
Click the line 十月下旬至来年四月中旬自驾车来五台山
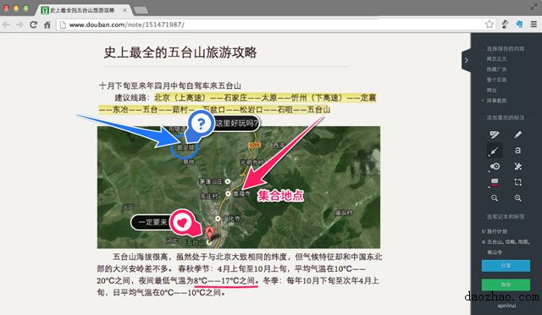tap(170, 86)
